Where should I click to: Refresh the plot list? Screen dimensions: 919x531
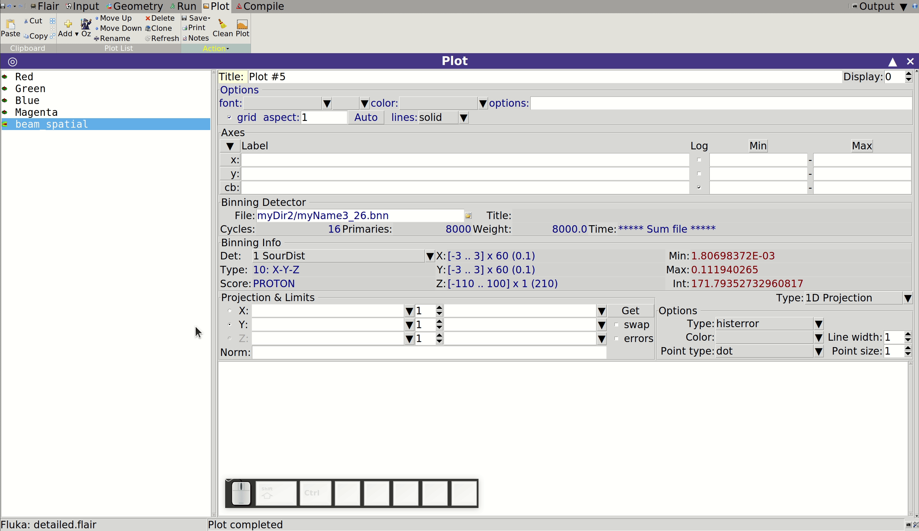click(162, 39)
